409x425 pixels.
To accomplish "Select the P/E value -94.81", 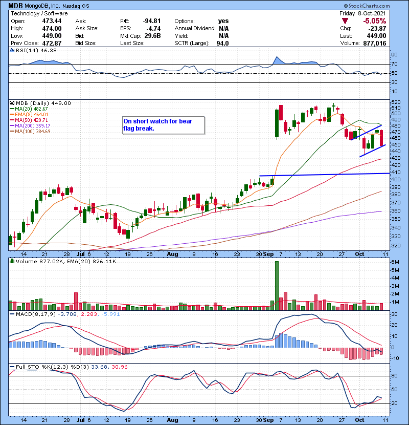I will (x=151, y=21).
